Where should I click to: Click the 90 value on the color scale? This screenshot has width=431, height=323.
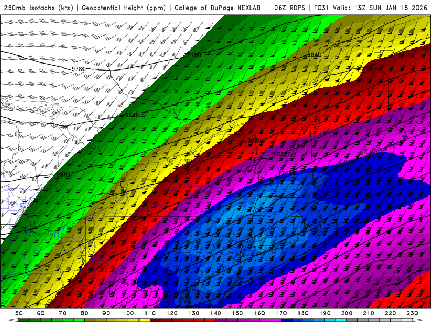click(x=106, y=313)
